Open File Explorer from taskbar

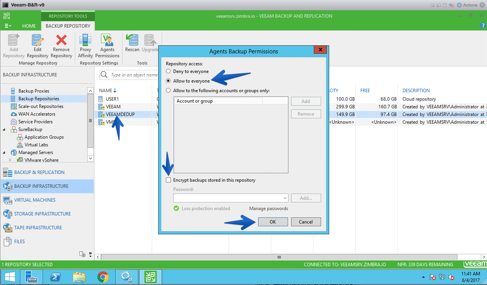coord(79,277)
